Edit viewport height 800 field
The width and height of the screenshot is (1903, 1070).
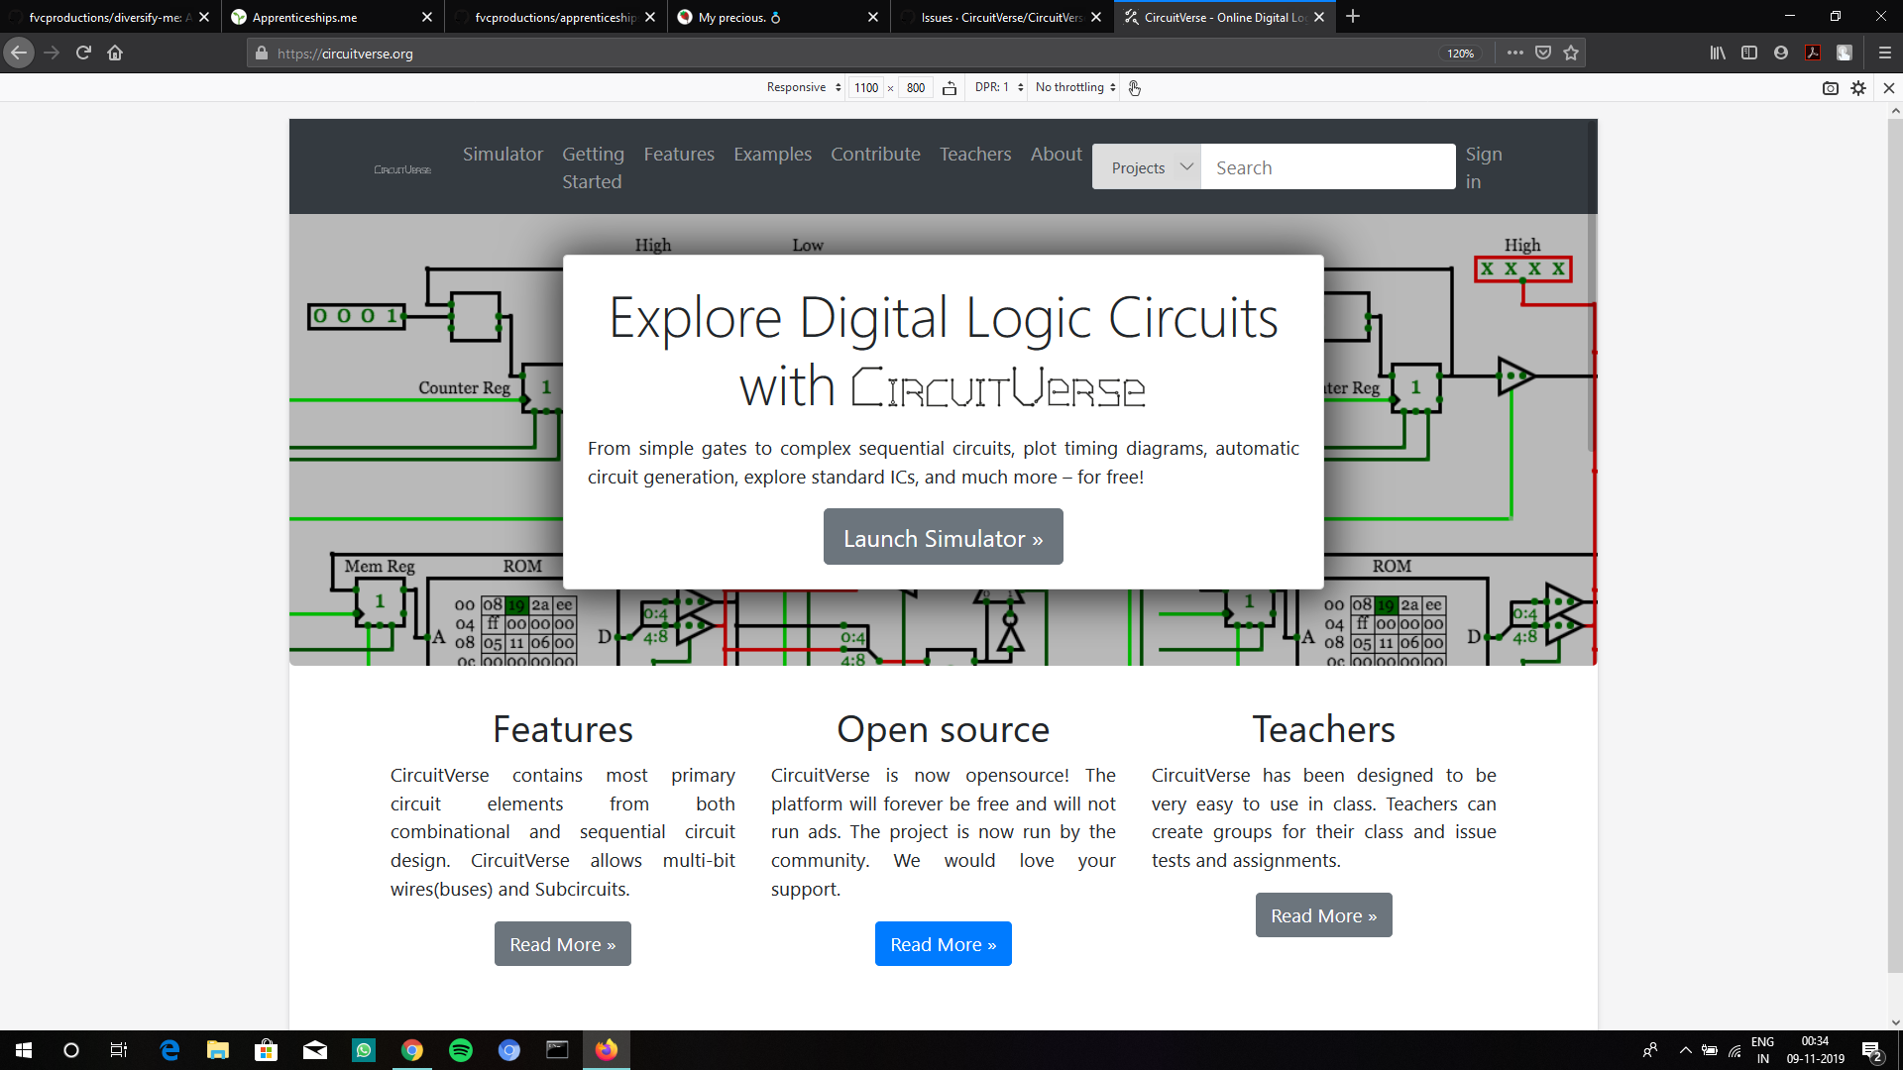click(x=916, y=88)
